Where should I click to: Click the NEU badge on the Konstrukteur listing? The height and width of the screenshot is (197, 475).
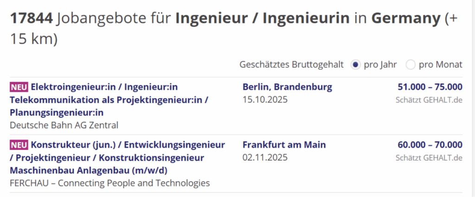[x=19, y=145]
